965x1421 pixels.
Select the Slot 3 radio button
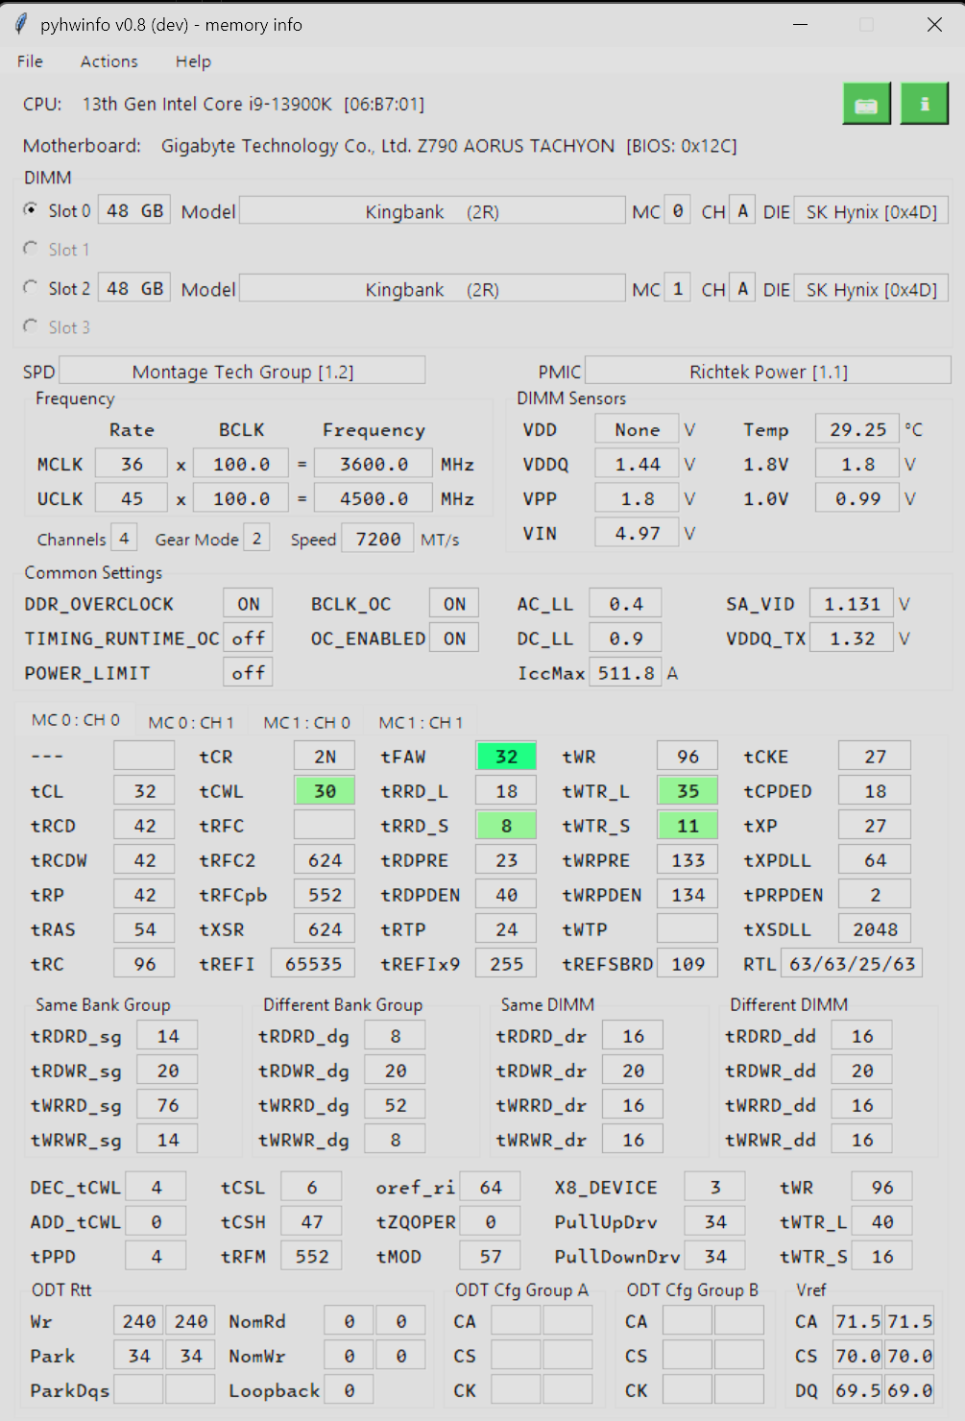[x=31, y=326]
